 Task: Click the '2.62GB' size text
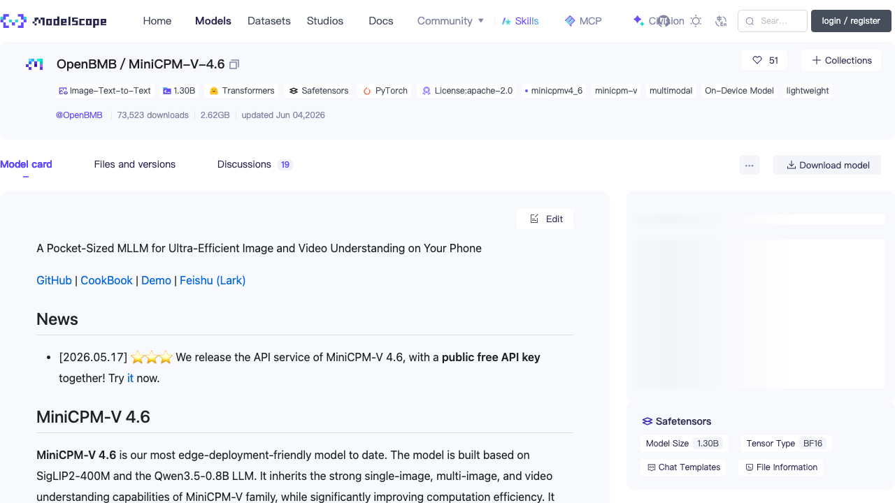point(215,115)
